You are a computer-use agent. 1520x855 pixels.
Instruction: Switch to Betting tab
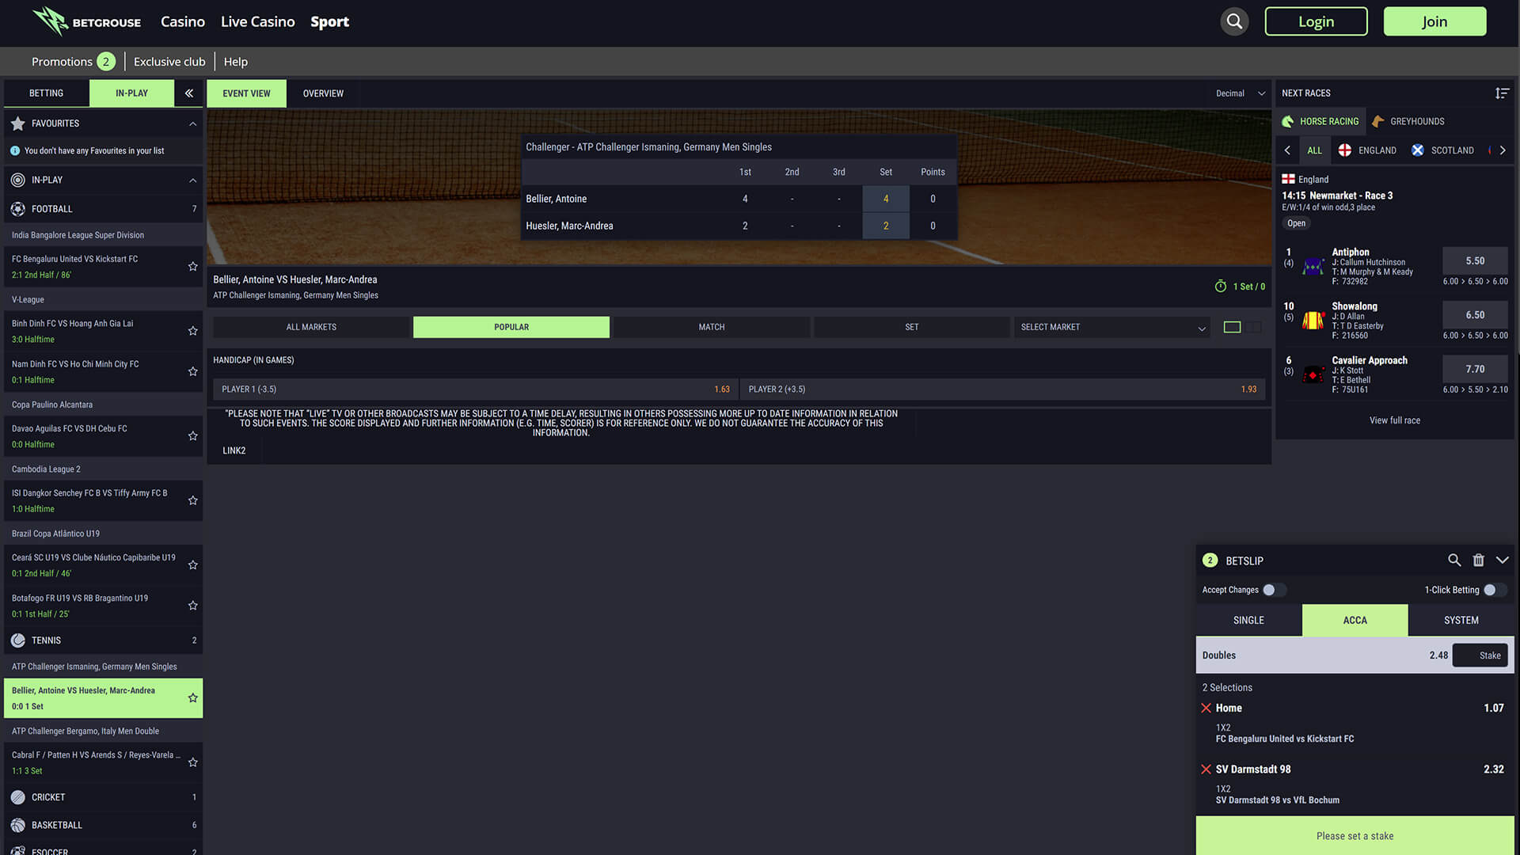(x=46, y=93)
